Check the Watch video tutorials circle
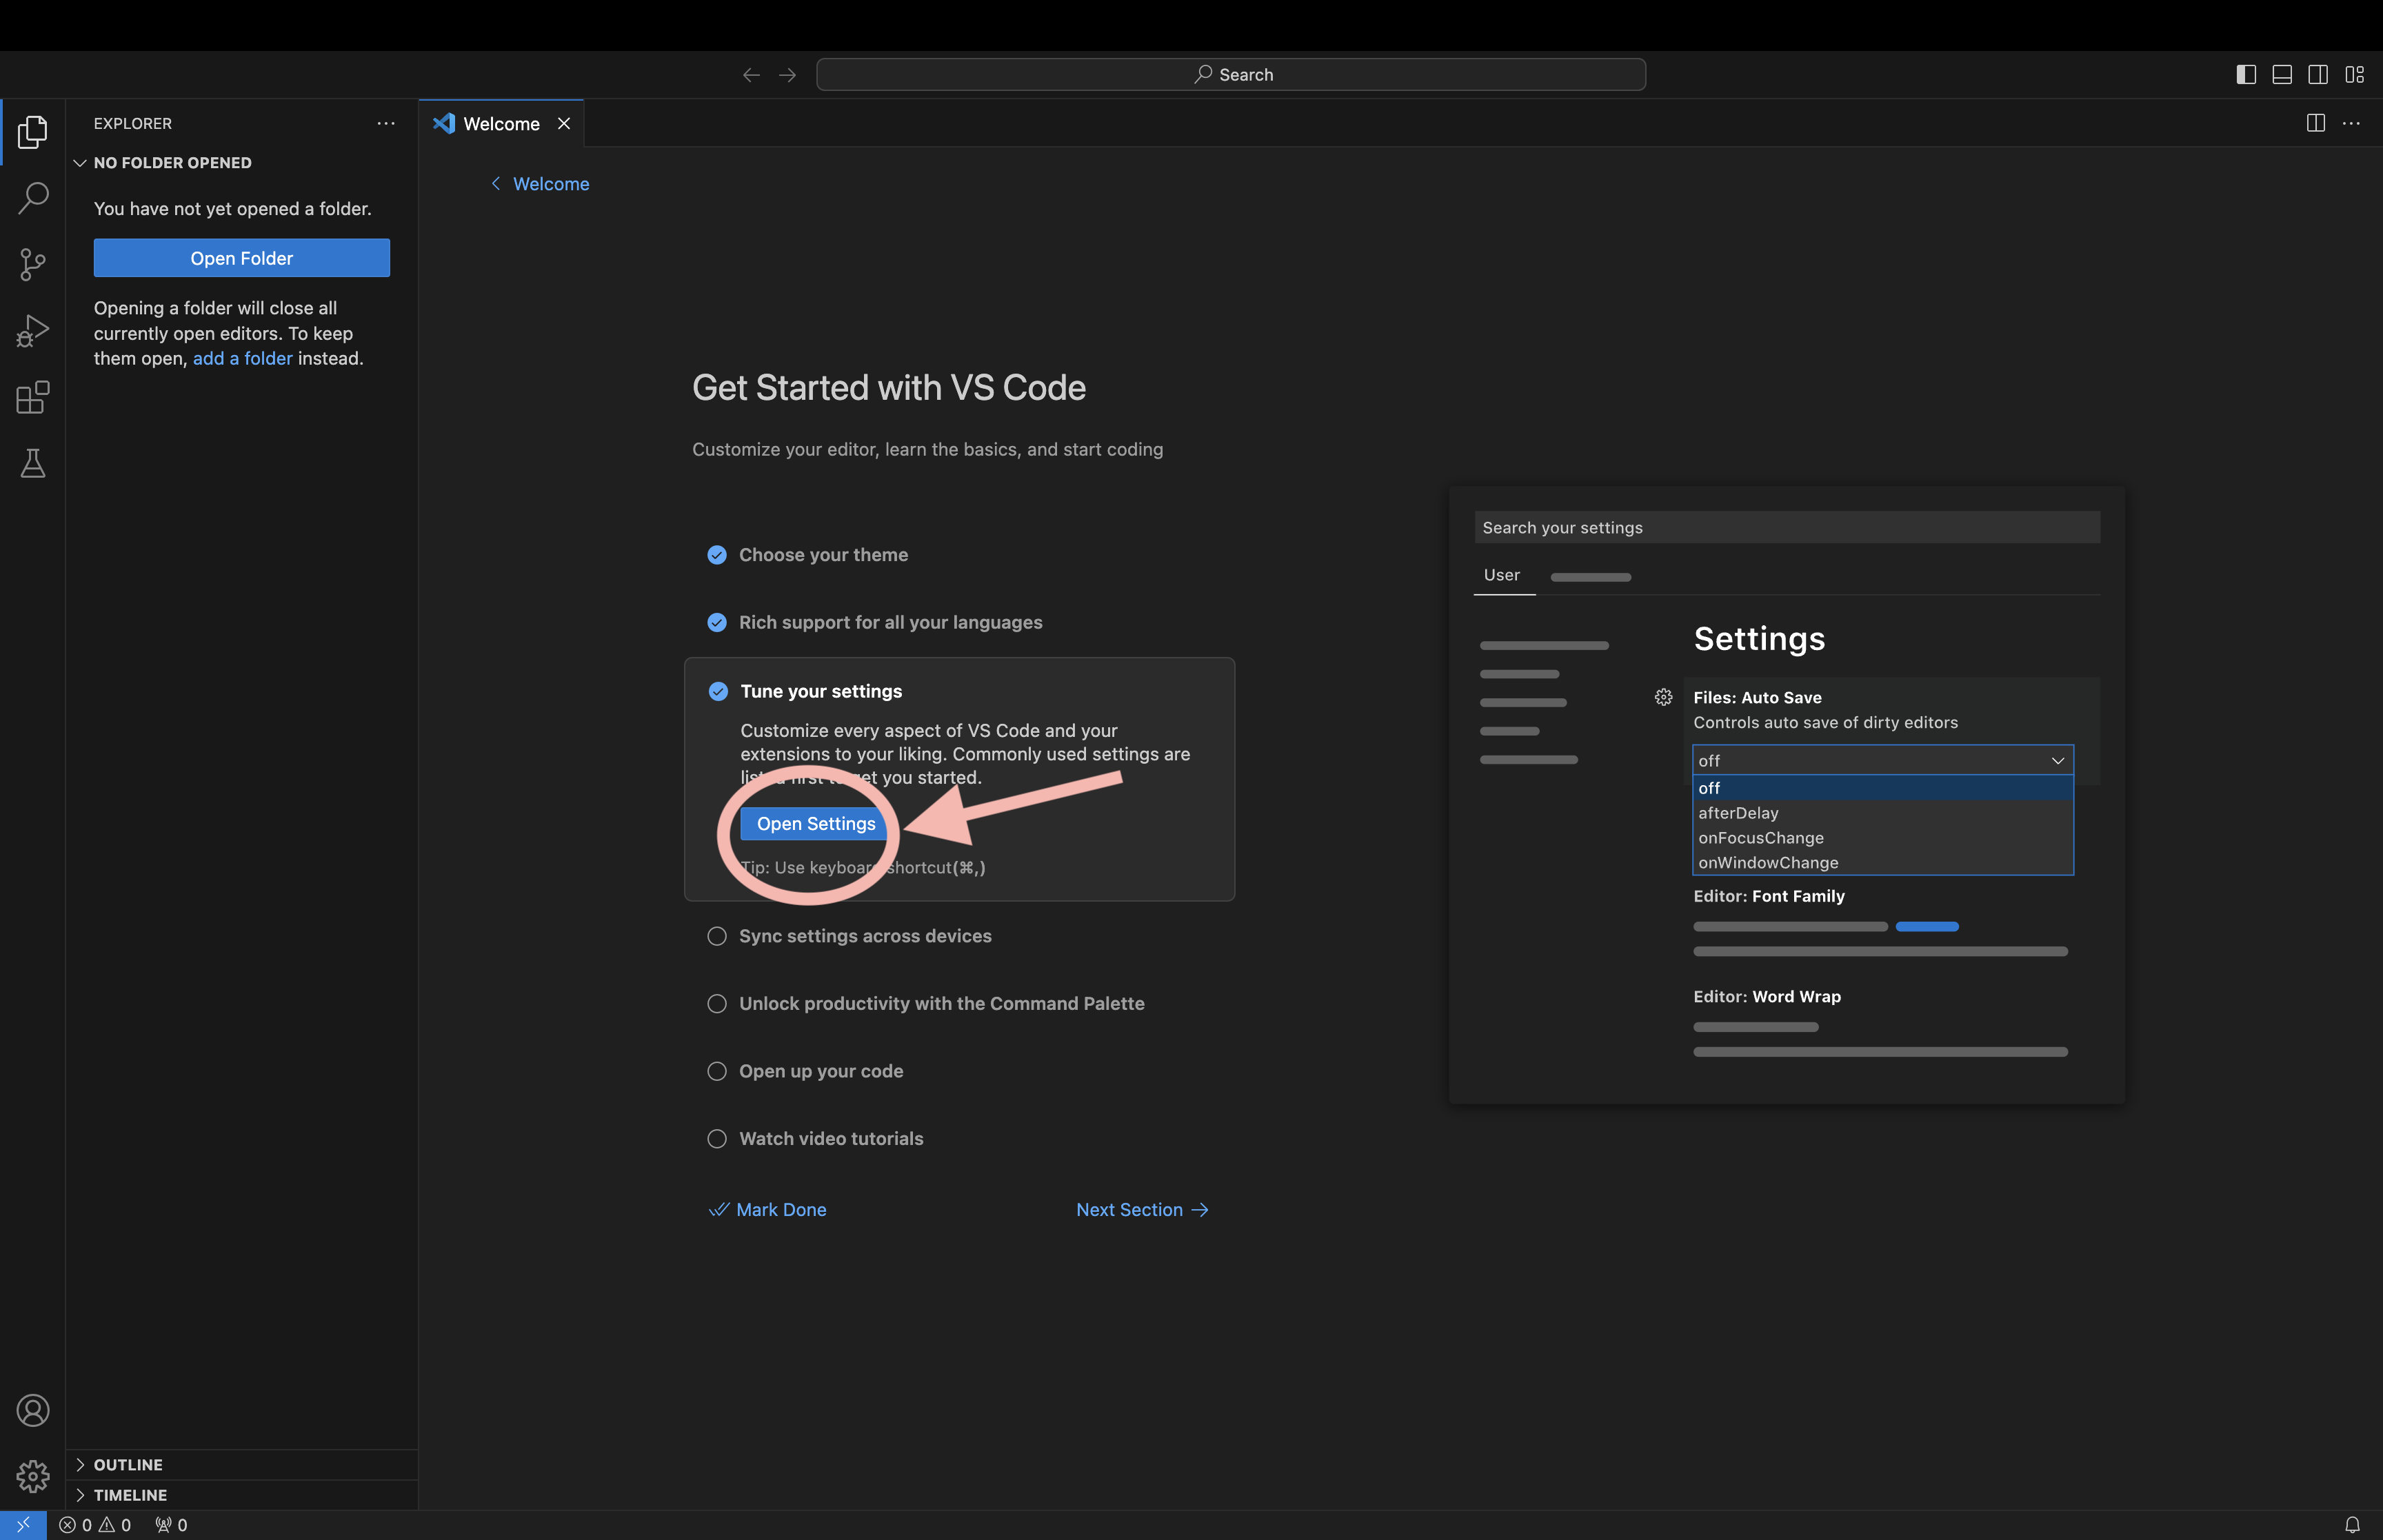Screen dimensions: 2383x1540 click(717, 1139)
